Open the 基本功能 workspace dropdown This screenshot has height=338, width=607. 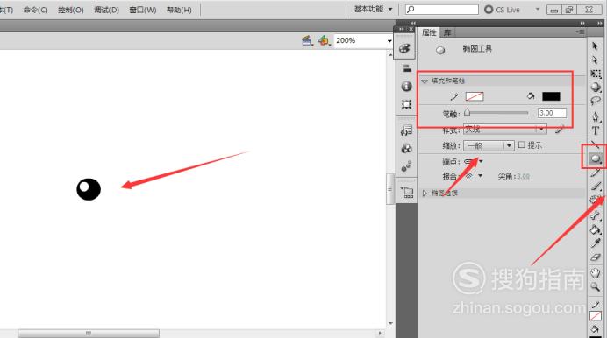[x=373, y=9]
